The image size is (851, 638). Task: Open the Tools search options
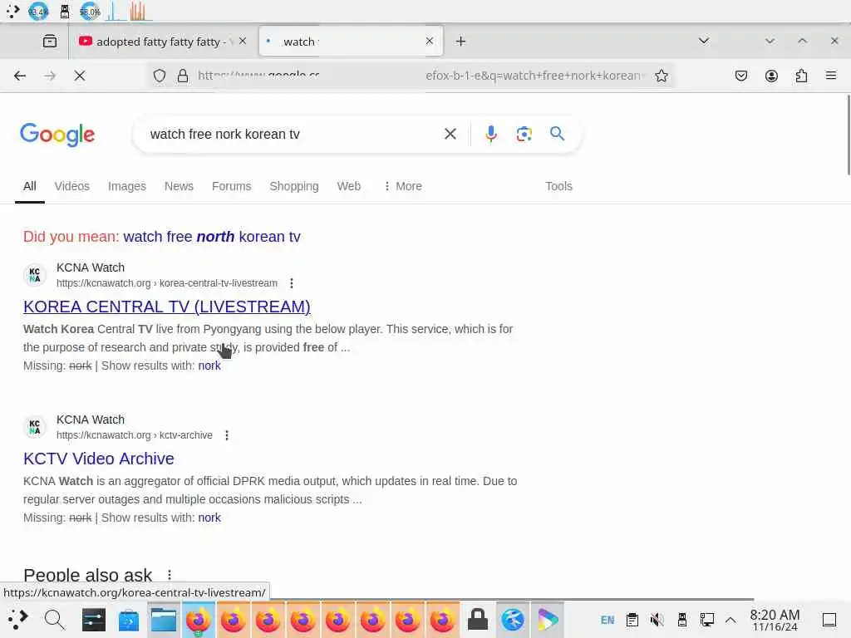click(x=558, y=186)
